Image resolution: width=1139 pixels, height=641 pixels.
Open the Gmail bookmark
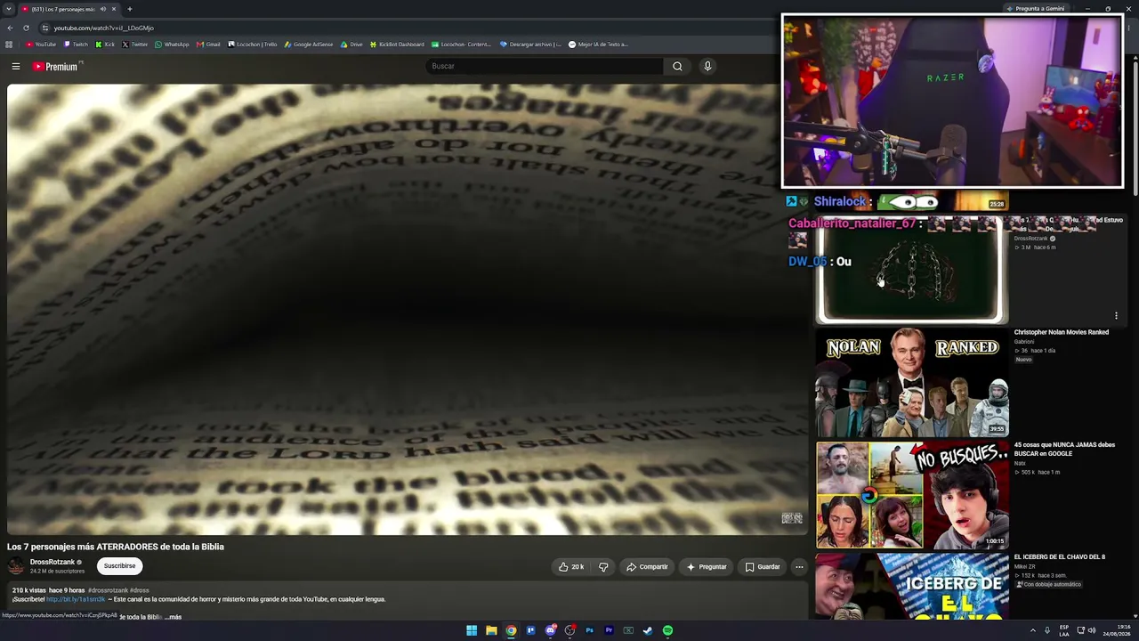coord(208,45)
